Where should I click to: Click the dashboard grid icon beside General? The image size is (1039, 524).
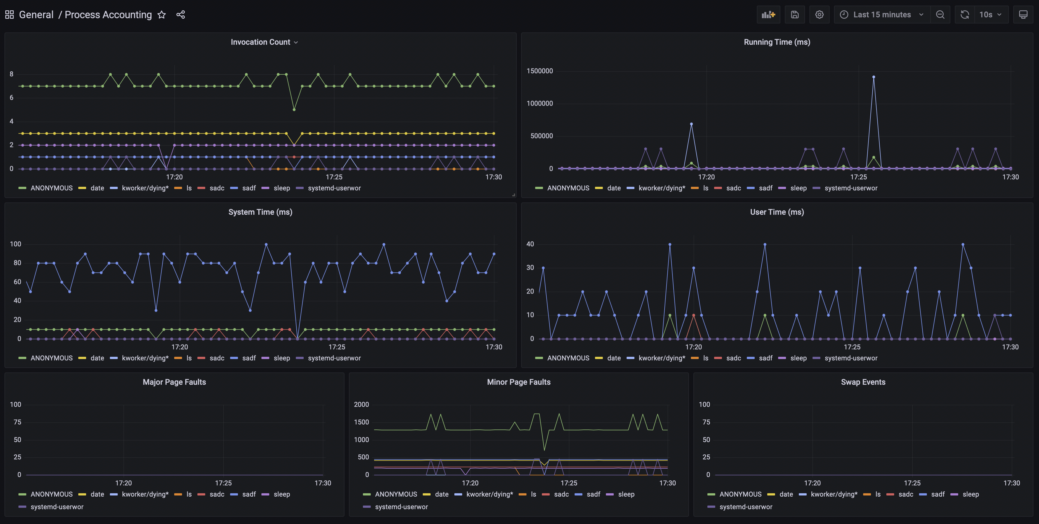click(x=9, y=15)
